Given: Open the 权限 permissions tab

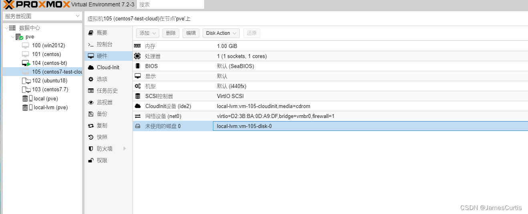Looking at the screenshot, I should click(x=108, y=160).
